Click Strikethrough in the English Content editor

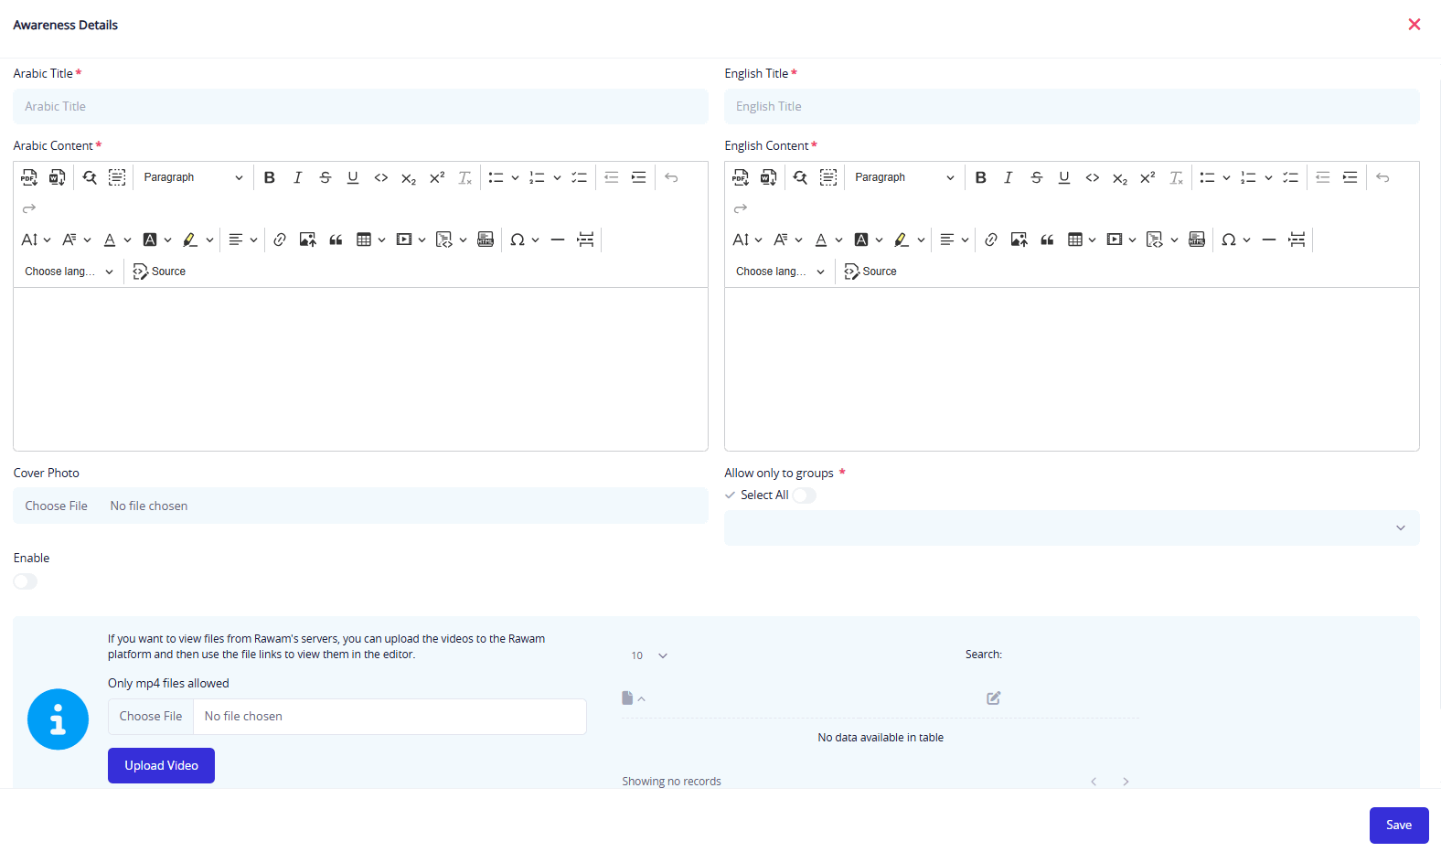(1036, 177)
